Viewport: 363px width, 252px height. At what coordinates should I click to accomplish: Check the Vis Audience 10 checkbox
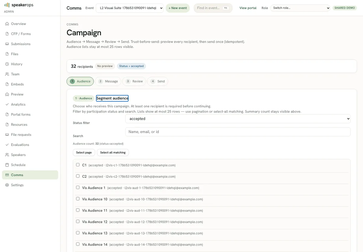(x=78, y=199)
